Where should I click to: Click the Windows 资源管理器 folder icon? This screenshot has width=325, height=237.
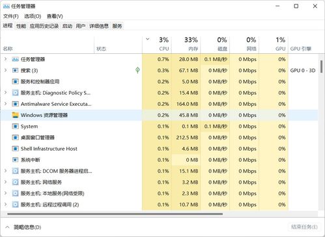pyautogui.click(x=15, y=115)
